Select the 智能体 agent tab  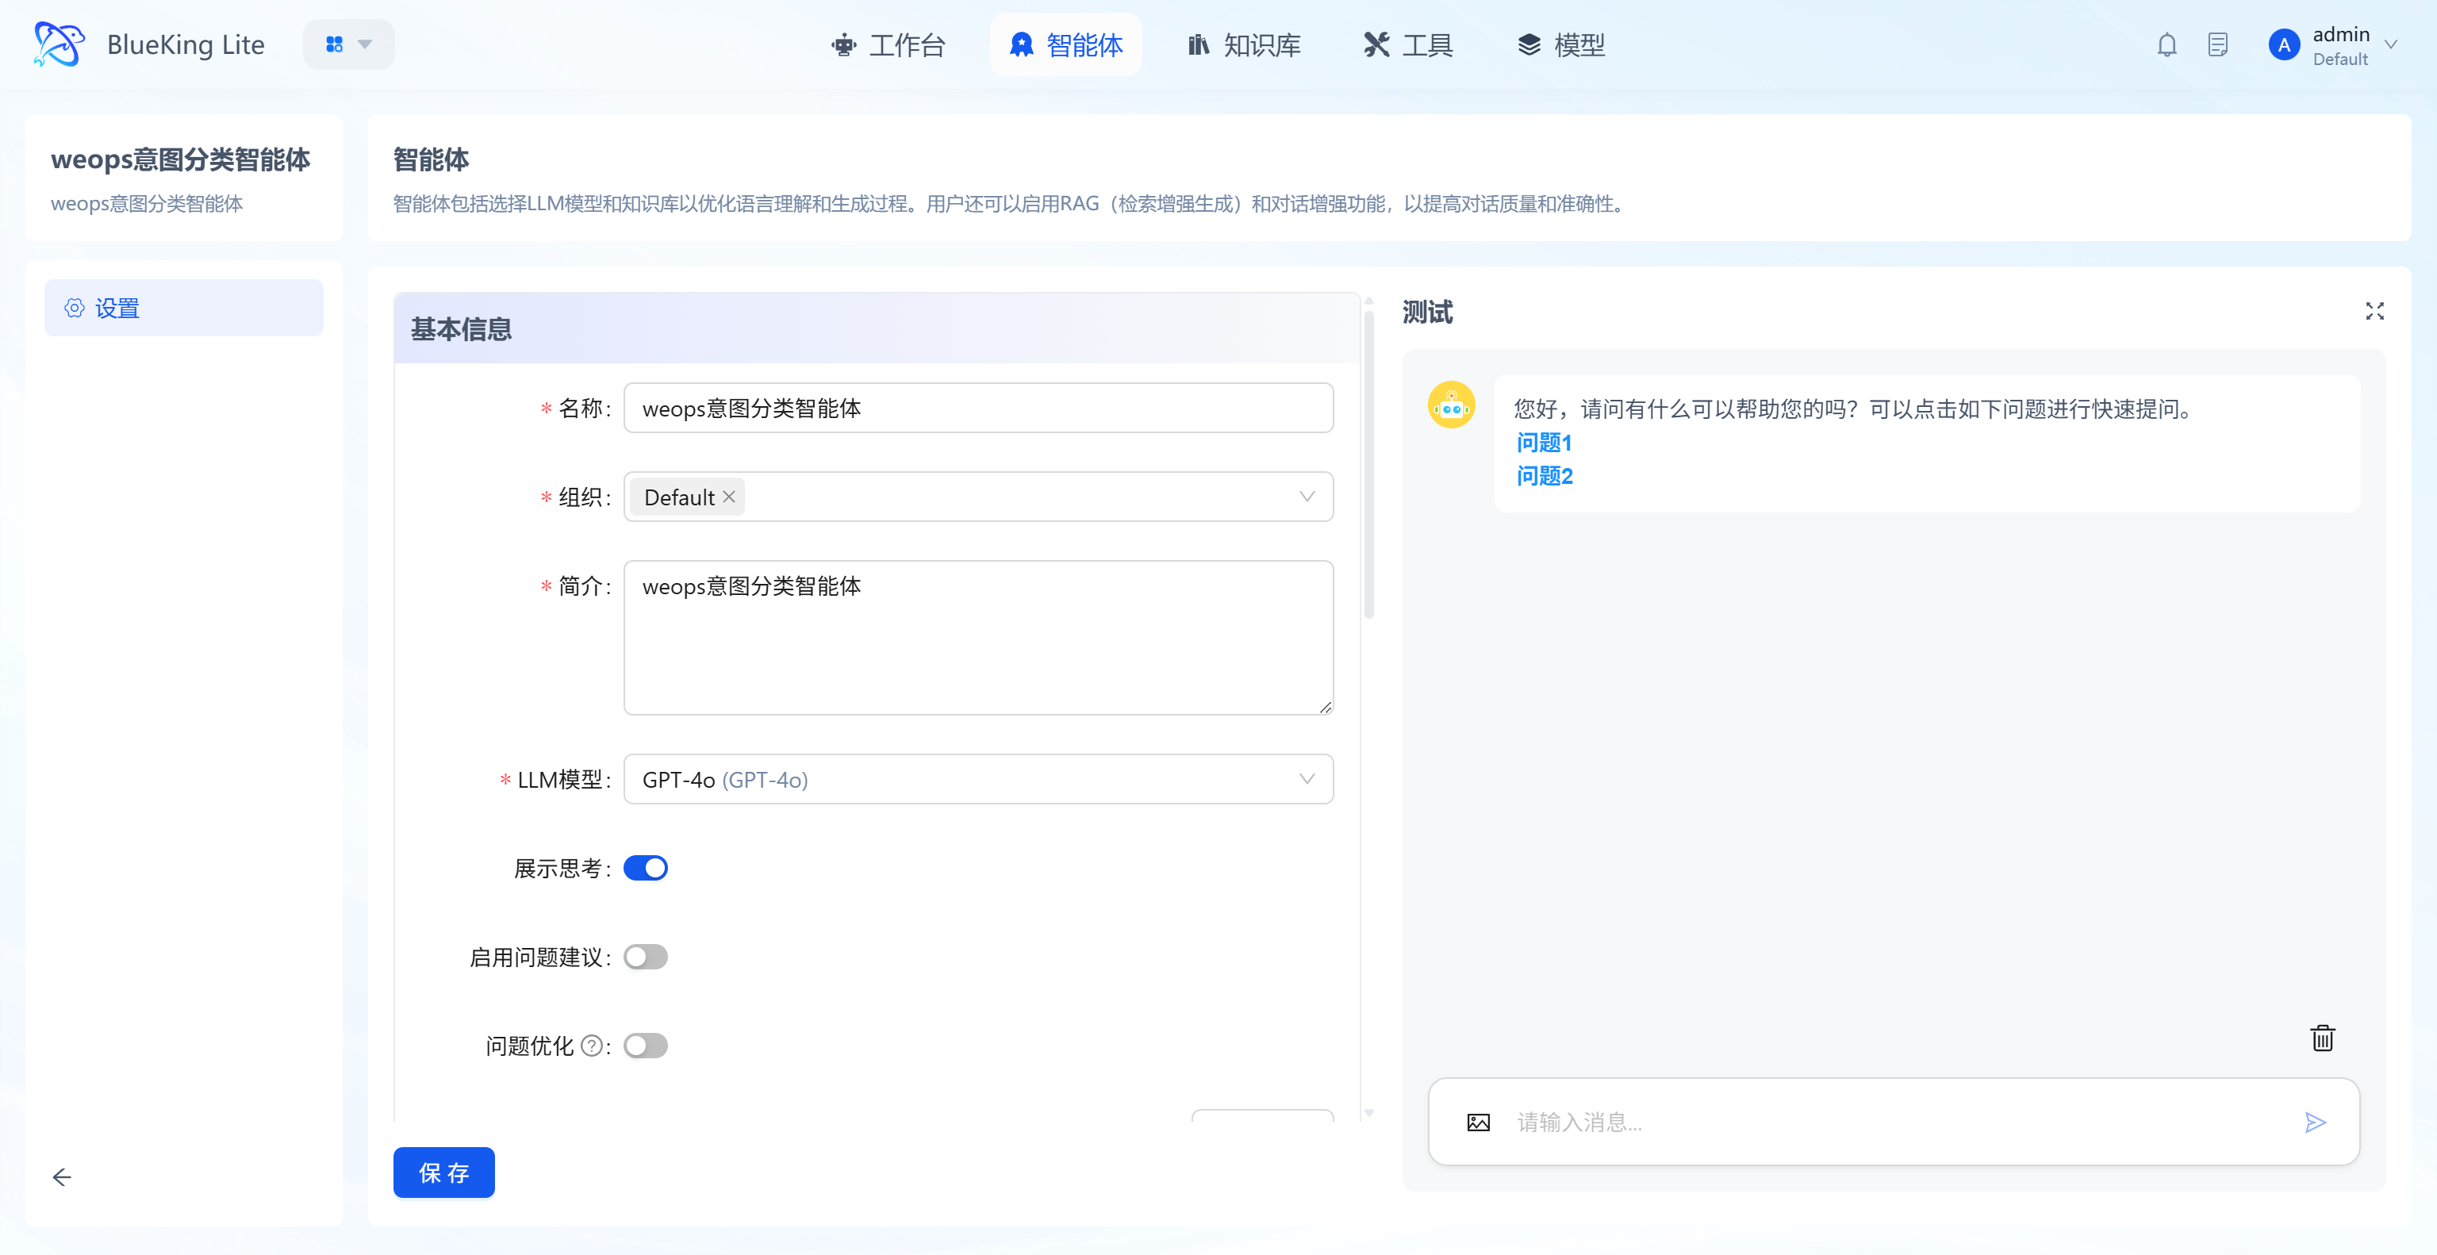[x=1066, y=44]
